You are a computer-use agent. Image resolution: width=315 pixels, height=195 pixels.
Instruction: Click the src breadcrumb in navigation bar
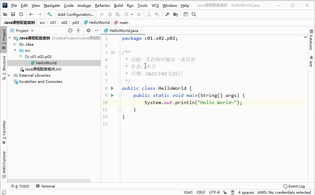point(42,22)
